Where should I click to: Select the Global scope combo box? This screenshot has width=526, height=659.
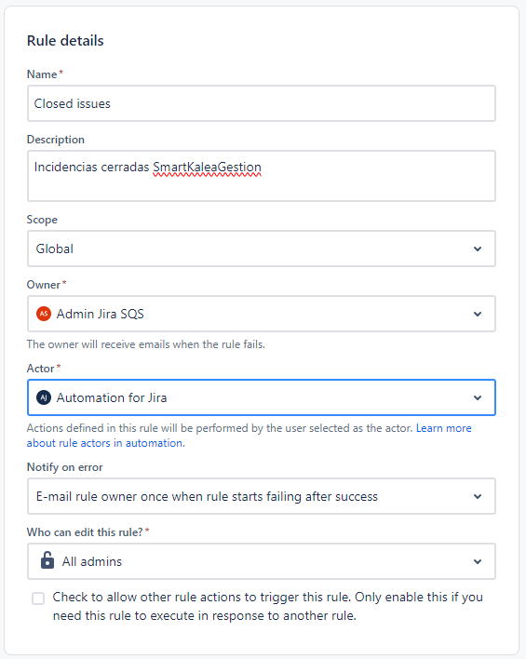point(262,249)
